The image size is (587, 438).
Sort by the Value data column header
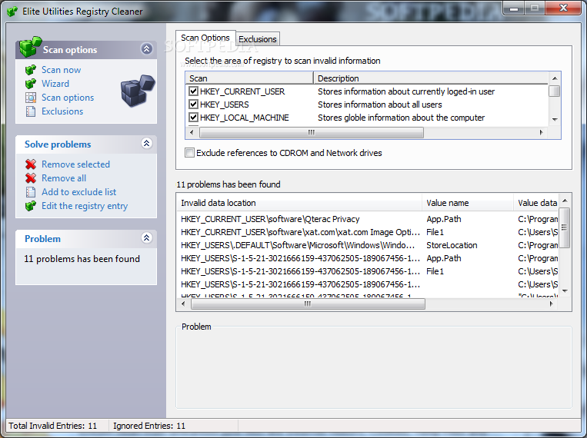tap(536, 203)
